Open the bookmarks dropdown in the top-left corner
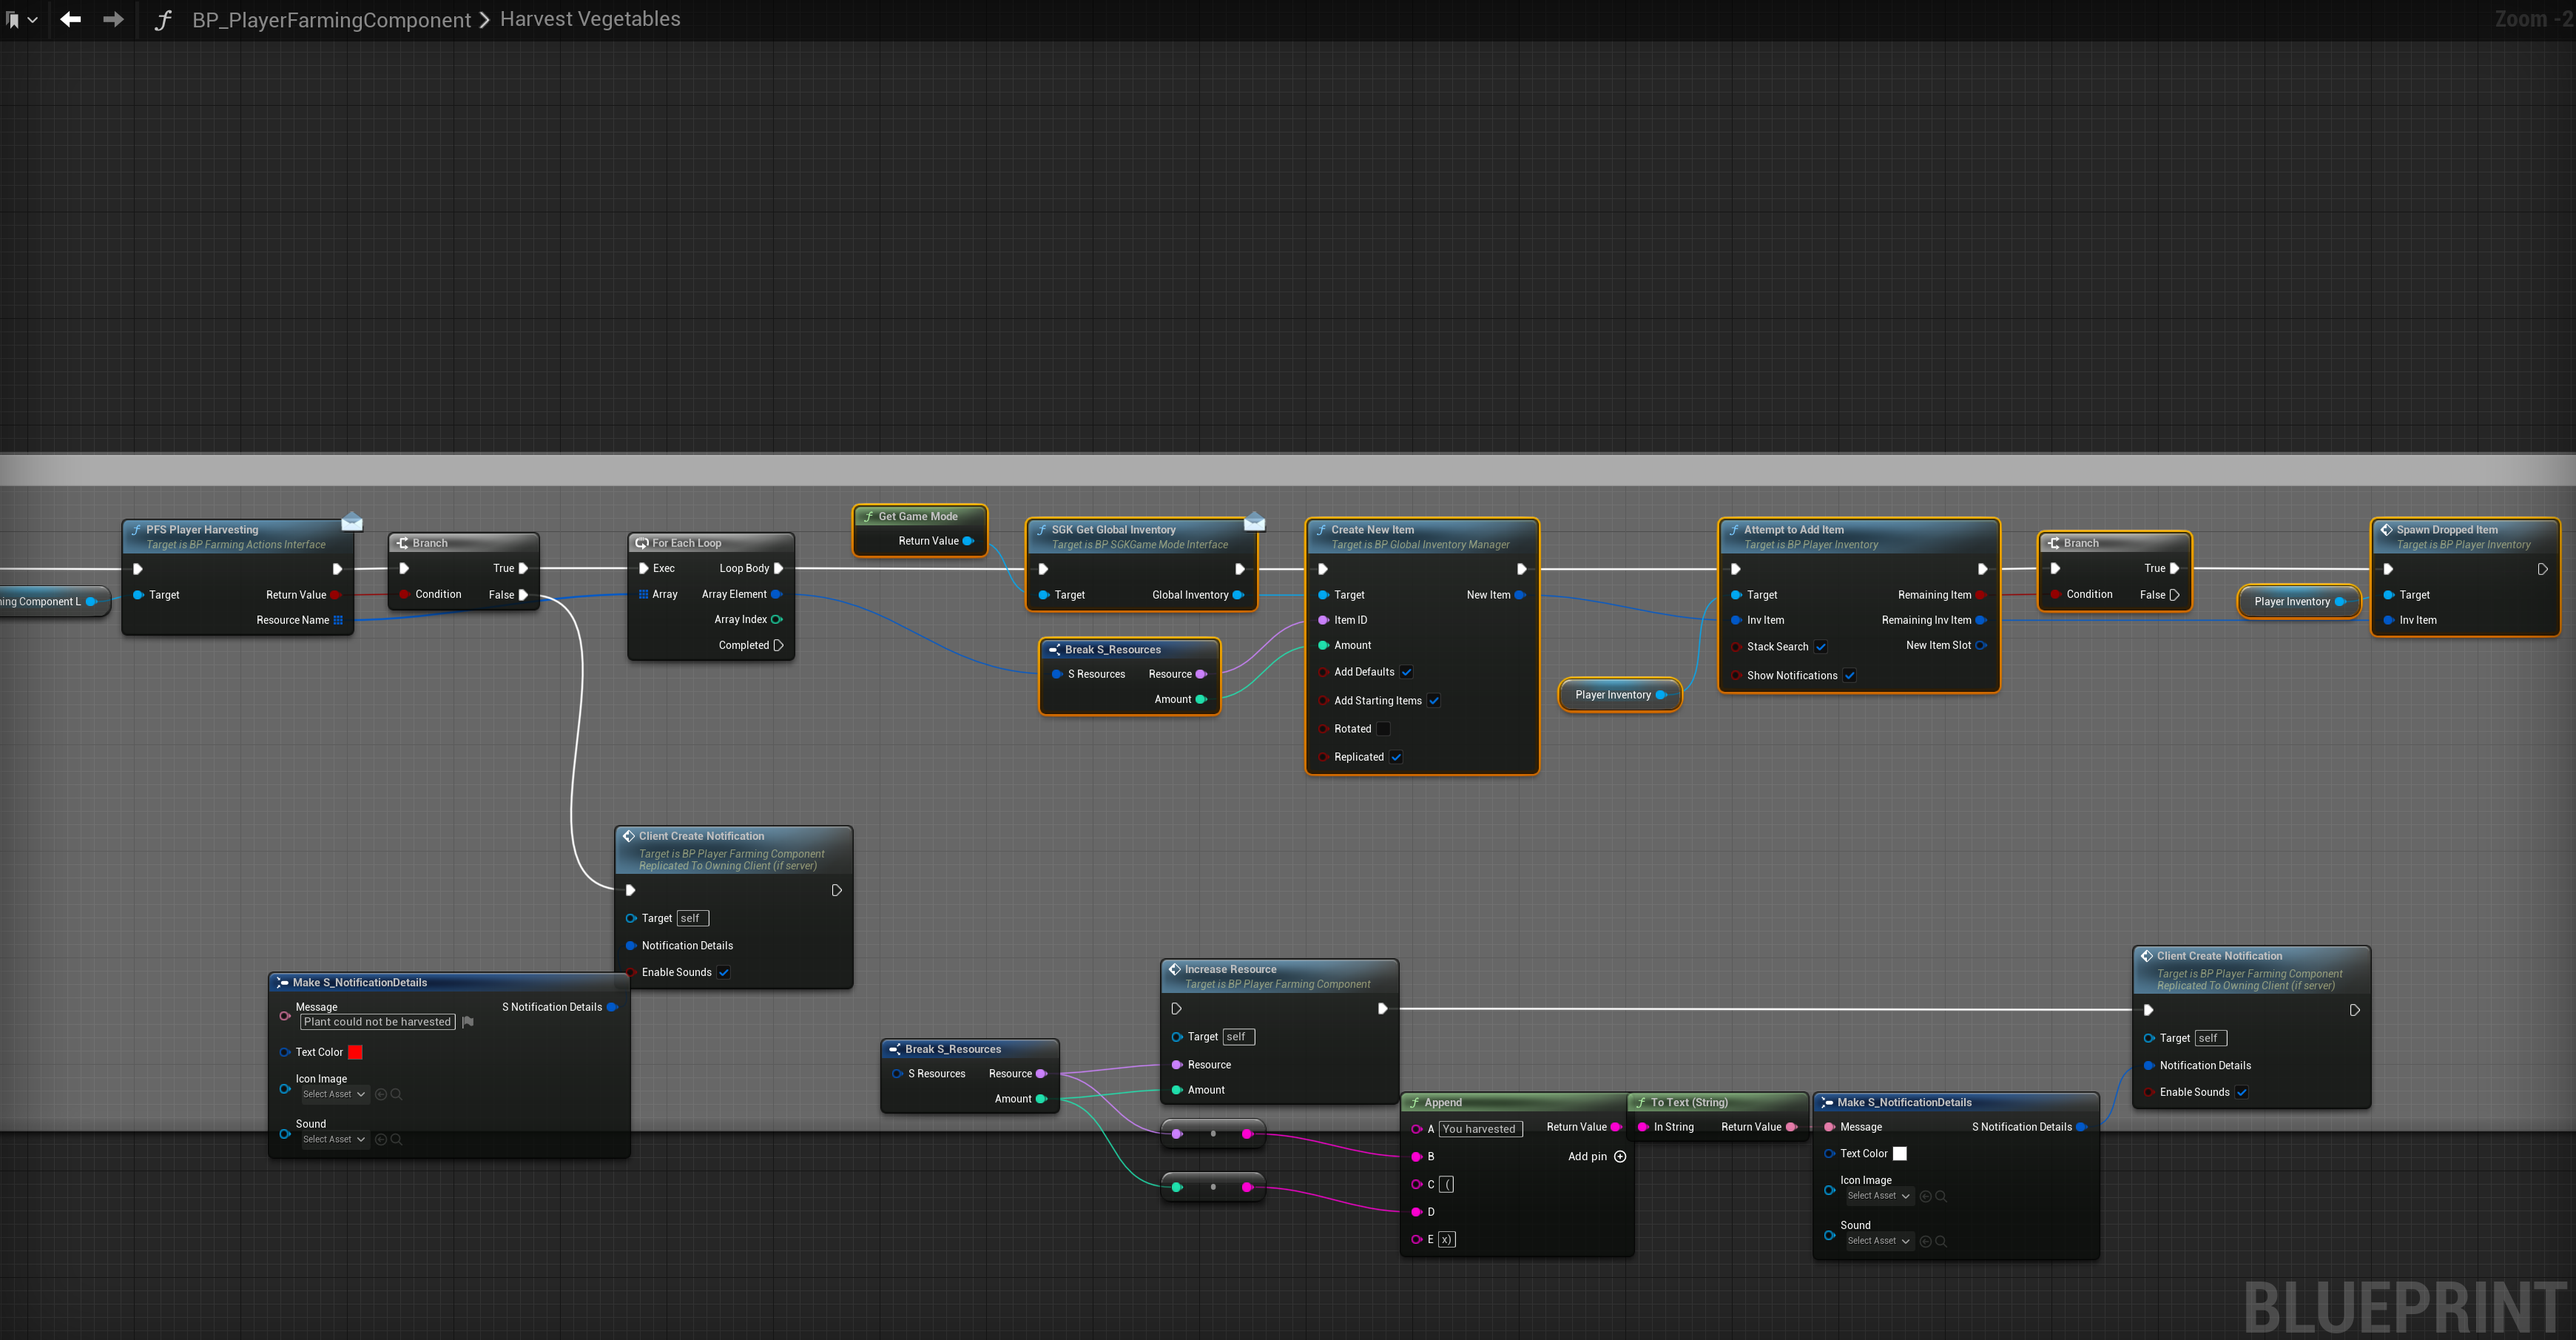 pos(21,19)
